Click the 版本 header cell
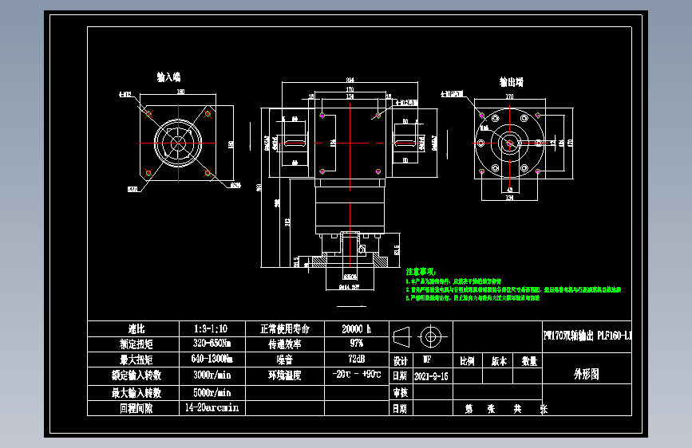Image resolution: width=692 pixels, height=448 pixels. pyautogui.click(x=498, y=360)
